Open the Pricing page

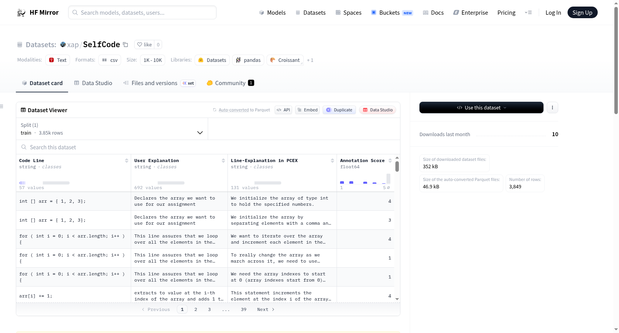click(x=506, y=13)
